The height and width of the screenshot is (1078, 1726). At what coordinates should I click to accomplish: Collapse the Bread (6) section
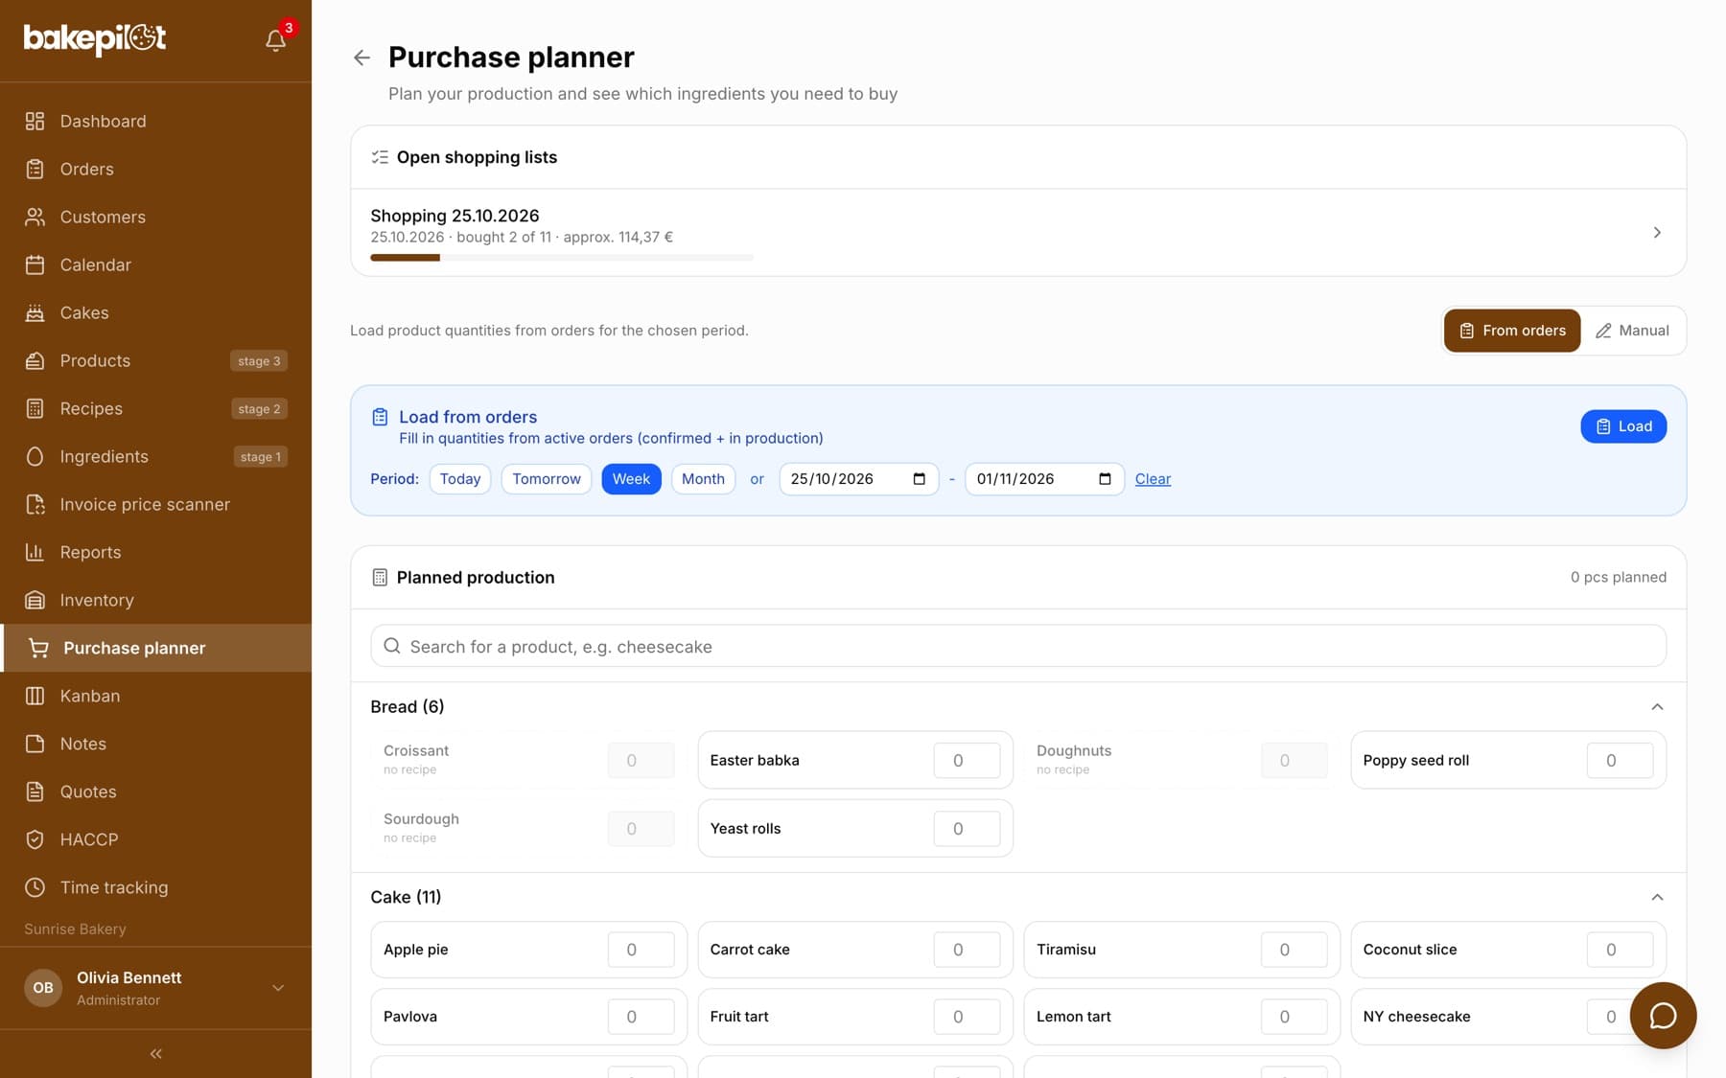point(1657,707)
